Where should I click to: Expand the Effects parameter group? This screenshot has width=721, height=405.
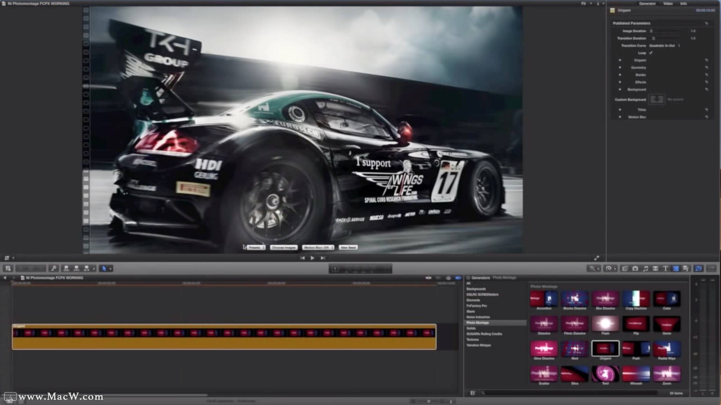pyautogui.click(x=620, y=82)
